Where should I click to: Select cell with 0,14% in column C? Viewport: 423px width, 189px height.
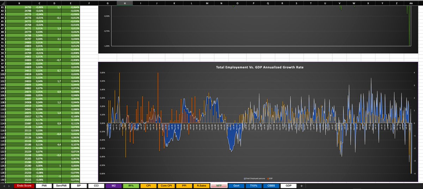click(40, 113)
